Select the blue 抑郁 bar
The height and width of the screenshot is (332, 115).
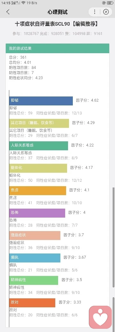point(41,101)
